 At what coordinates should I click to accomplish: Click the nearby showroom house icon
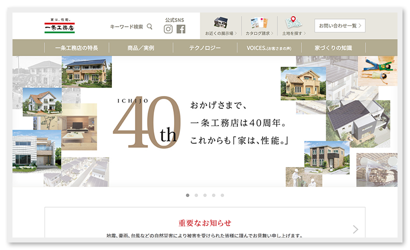pos(220,23)
